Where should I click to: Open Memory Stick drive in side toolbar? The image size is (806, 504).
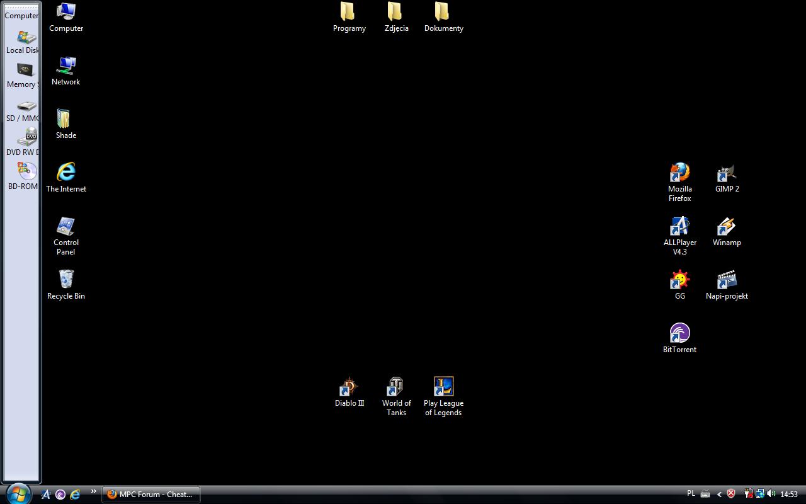coord(23,76)
